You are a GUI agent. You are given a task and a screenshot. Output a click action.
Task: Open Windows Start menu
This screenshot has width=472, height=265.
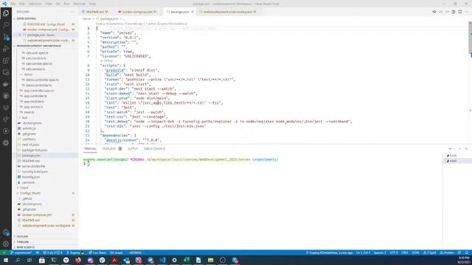tap(5, 260)
